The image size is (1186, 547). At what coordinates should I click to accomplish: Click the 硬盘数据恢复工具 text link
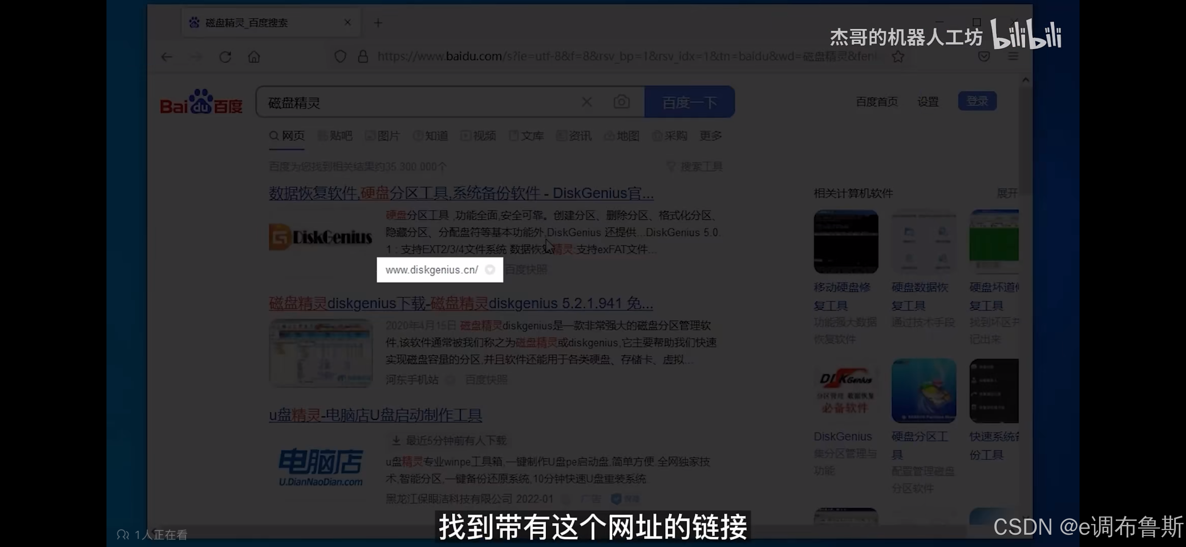920,296
